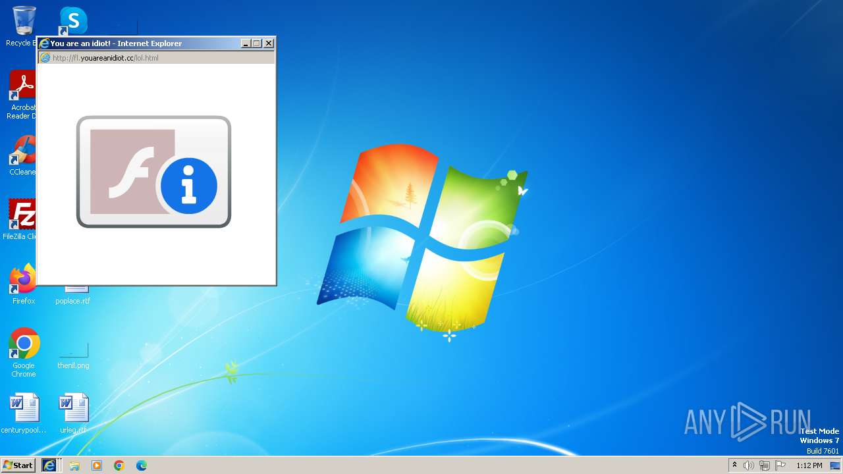Minimize the You are an idiot window

tap(246, 43)
